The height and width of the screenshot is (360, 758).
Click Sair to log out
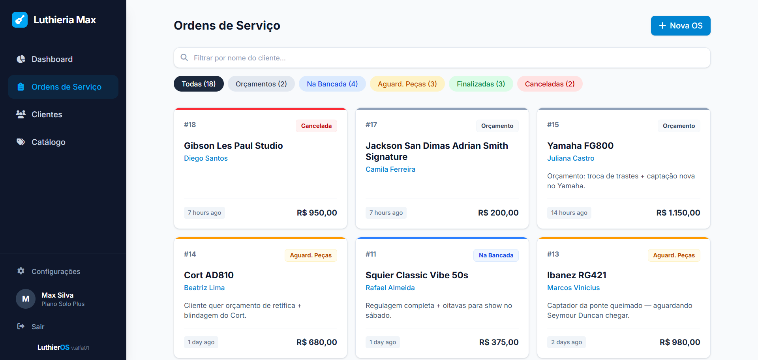point(63,326)
